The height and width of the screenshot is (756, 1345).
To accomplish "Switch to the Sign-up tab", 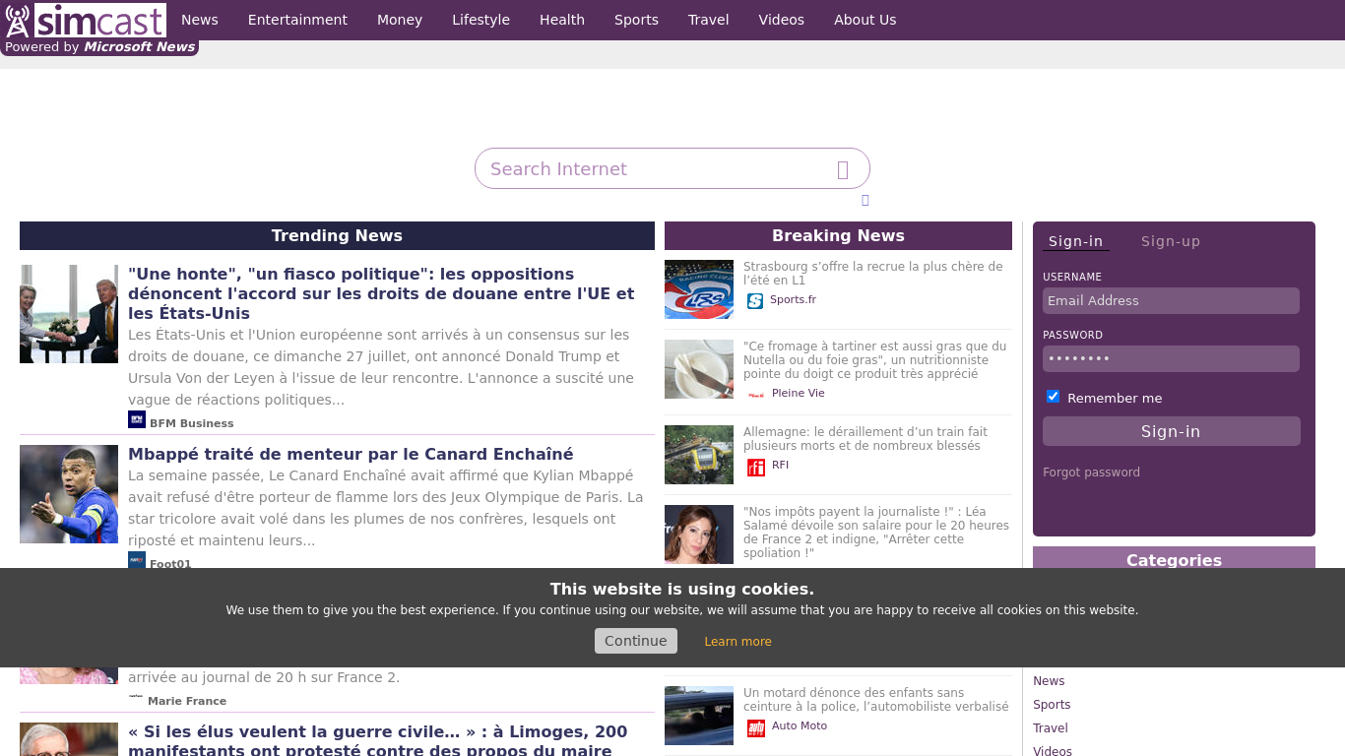I will tap(1171, 241).
